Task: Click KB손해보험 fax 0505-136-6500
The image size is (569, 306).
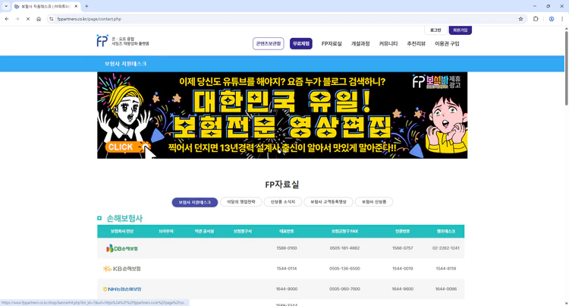Action: point(344,269)
